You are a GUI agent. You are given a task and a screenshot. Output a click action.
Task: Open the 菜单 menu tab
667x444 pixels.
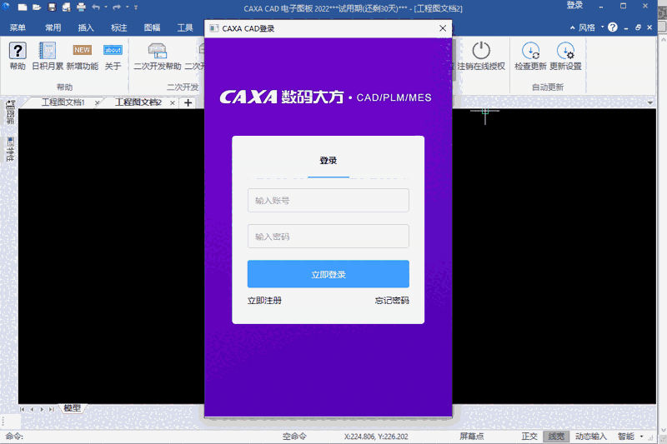point(18,28)
